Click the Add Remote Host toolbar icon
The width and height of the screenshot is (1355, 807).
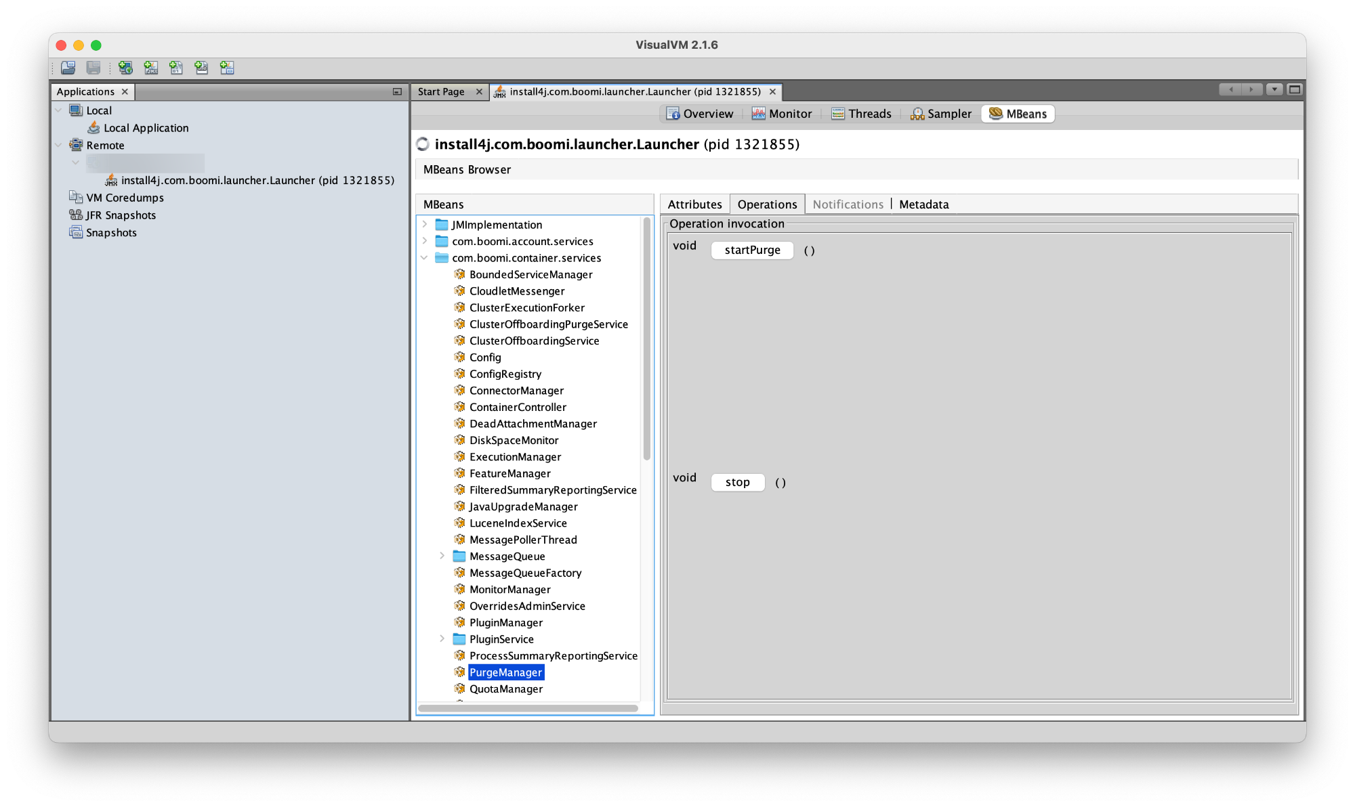[x=125, y=68]
